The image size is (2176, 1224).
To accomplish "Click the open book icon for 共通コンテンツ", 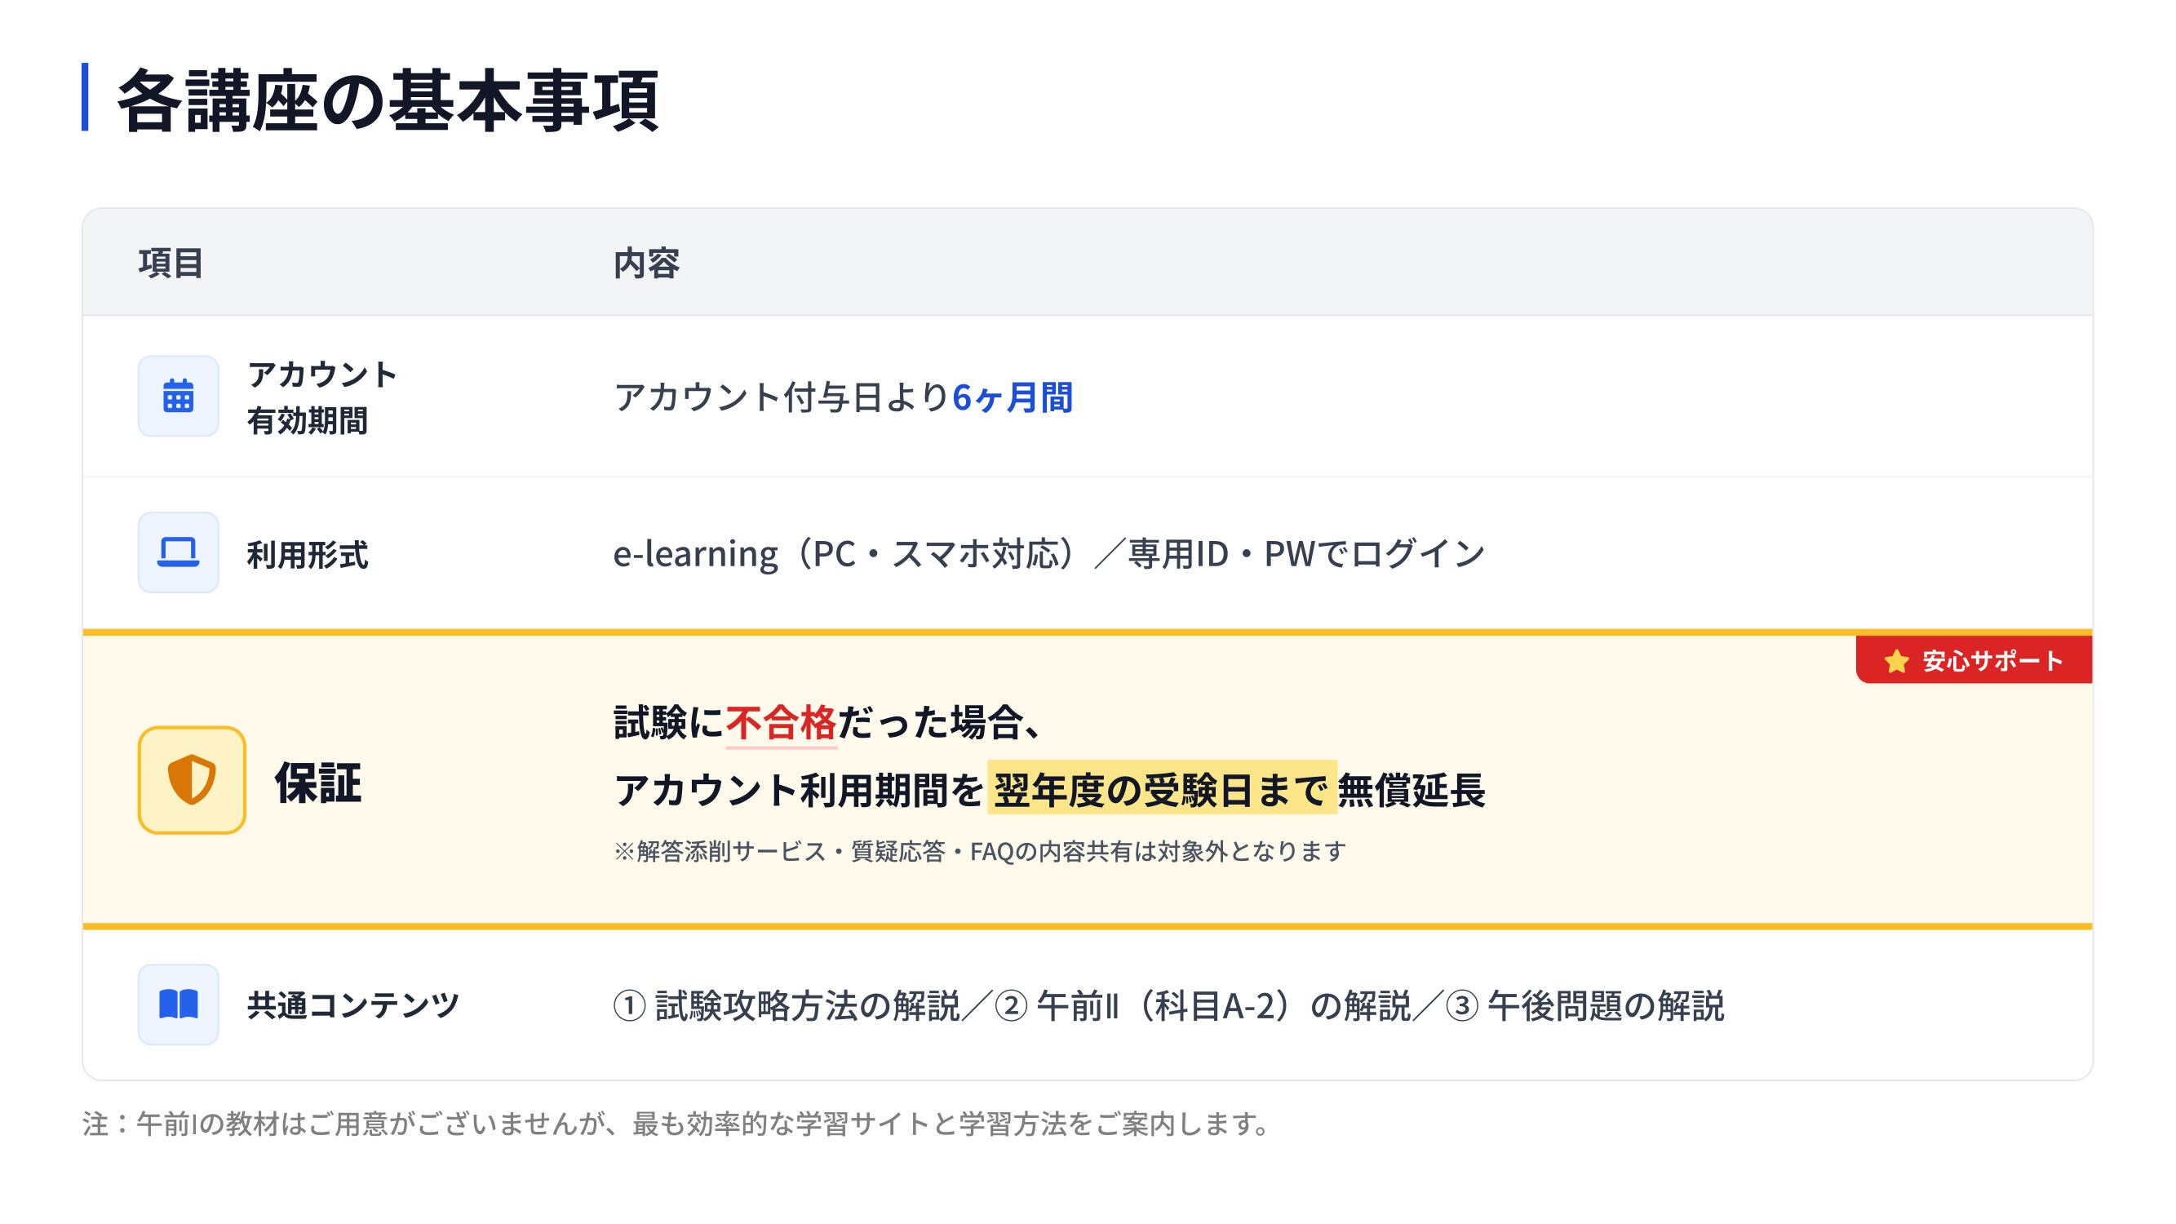I will [x=178, y=1004].
